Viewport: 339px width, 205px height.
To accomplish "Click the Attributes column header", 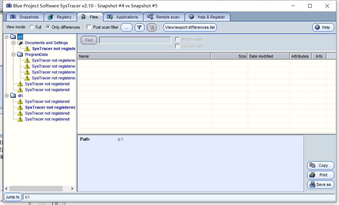I will (x=301, y=56).
